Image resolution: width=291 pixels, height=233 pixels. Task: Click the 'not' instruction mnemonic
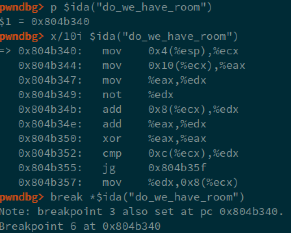point(112,95)
